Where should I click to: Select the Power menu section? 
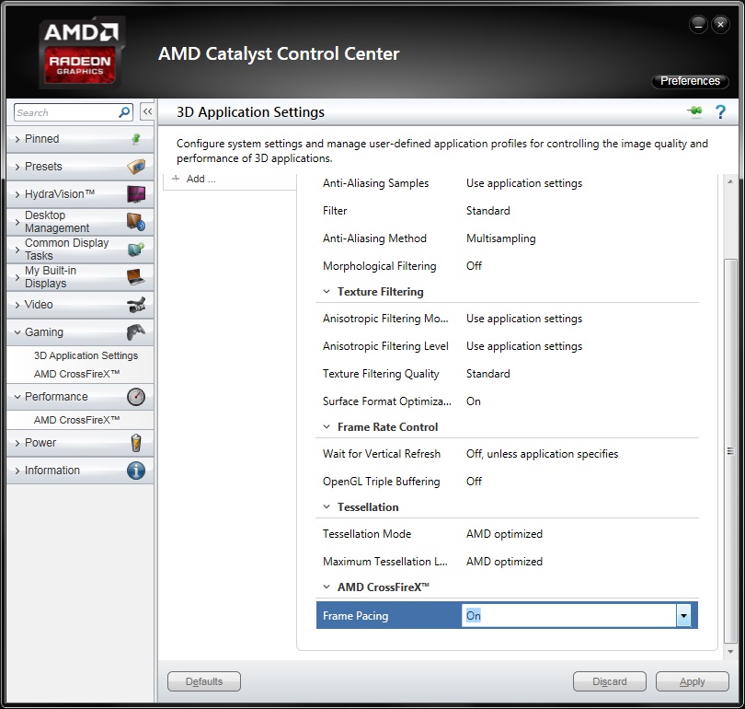(x=80, y=443)
